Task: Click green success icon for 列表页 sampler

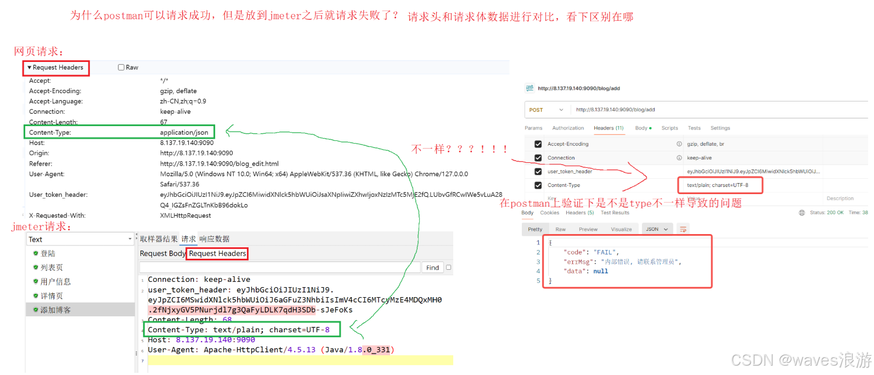Action: click(36, 268)
